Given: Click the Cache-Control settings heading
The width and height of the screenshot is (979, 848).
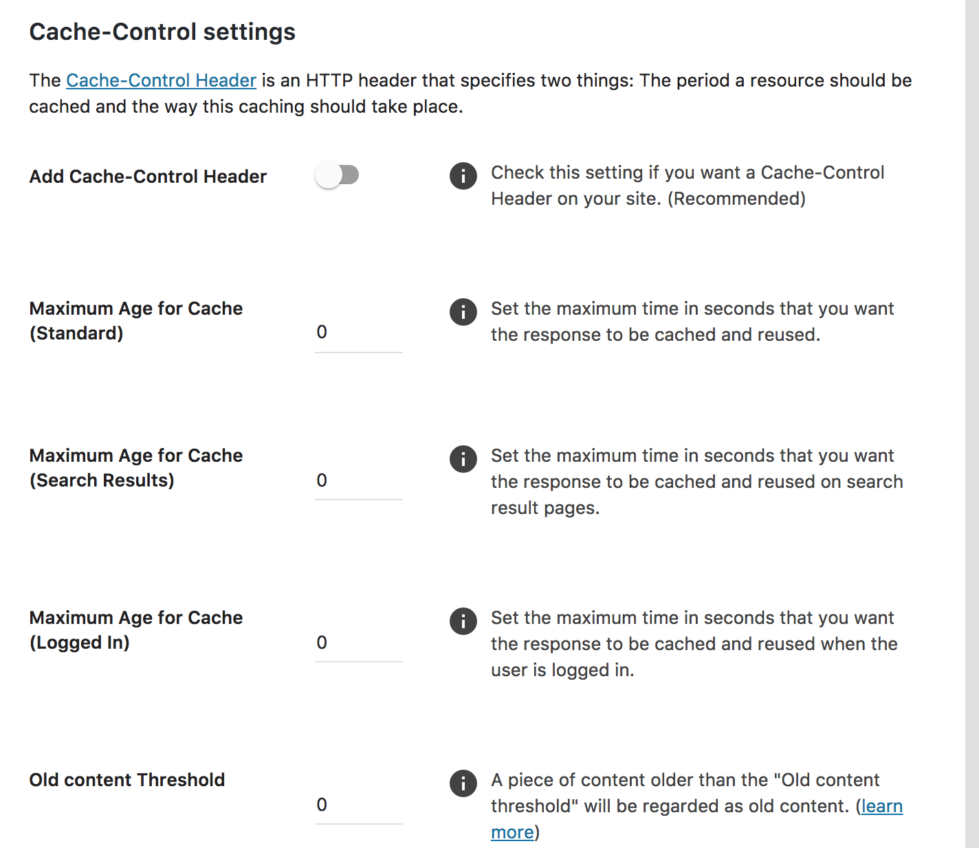Looking at the screenshot, I should 162,32.
